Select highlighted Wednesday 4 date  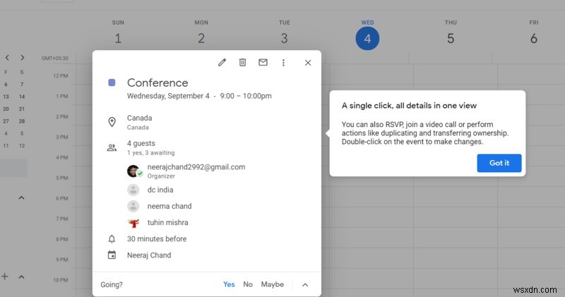367,39
